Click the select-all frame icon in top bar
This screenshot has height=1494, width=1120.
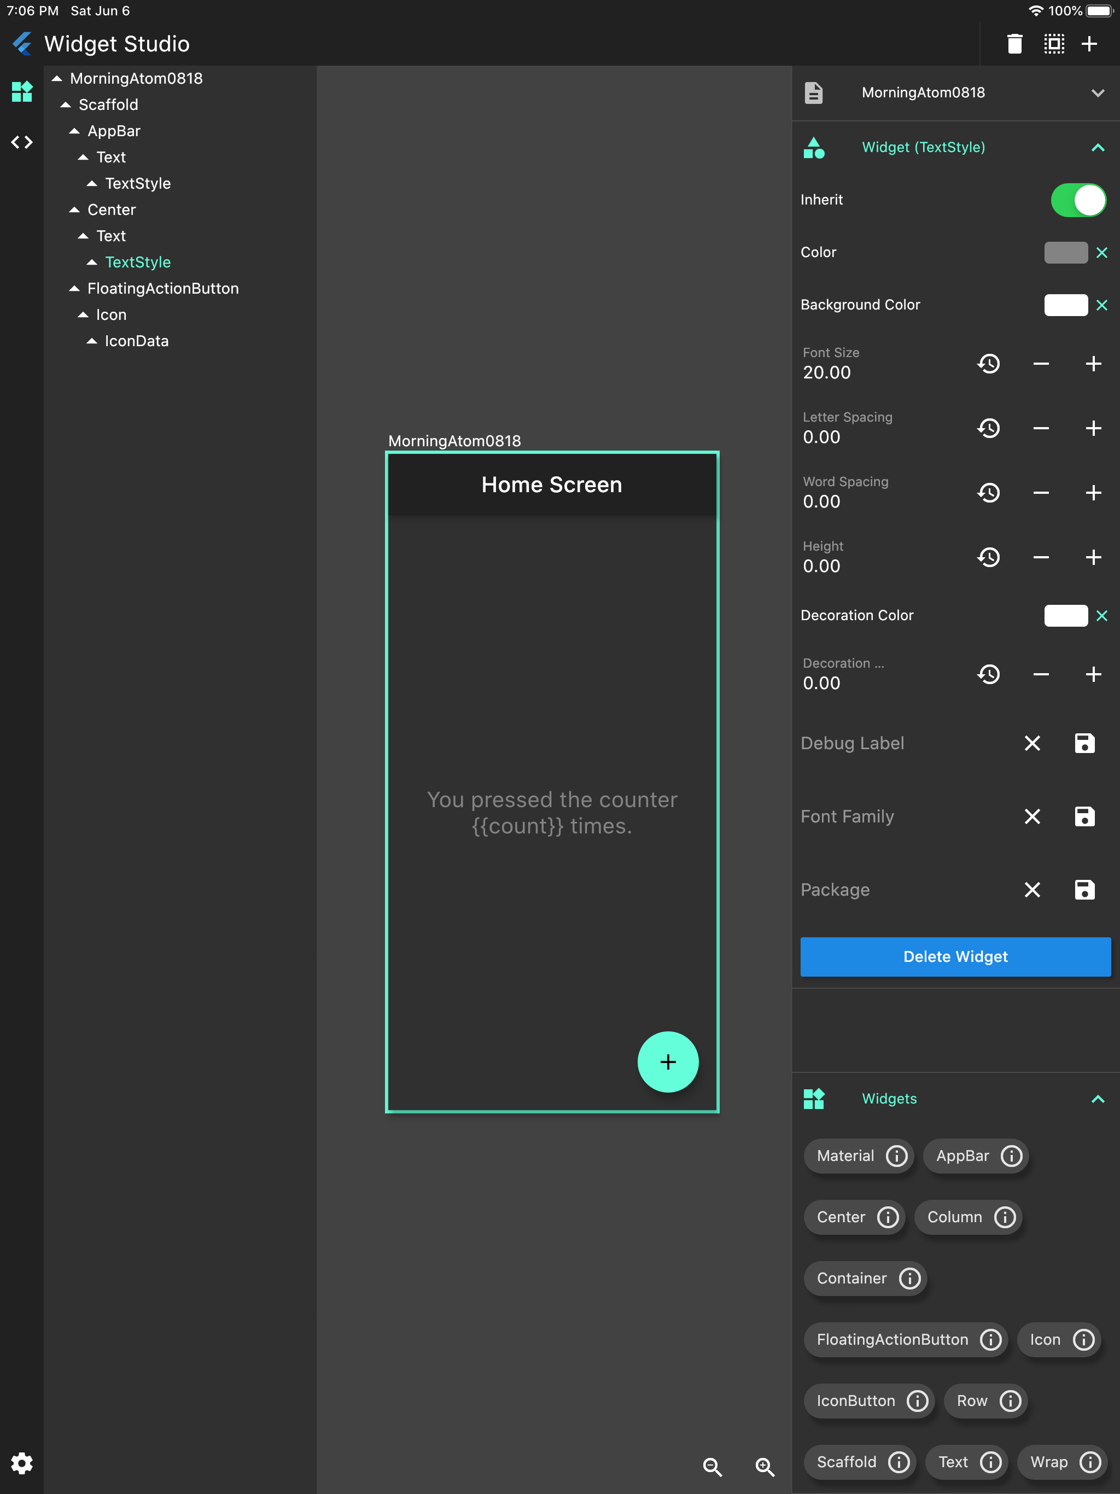1053,44
